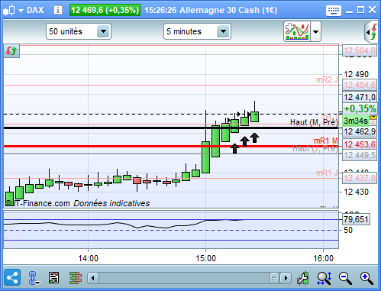Click the Allemagne 30 Cash (1€) title text
The image size is (381, 291).
tap(228, 10)
